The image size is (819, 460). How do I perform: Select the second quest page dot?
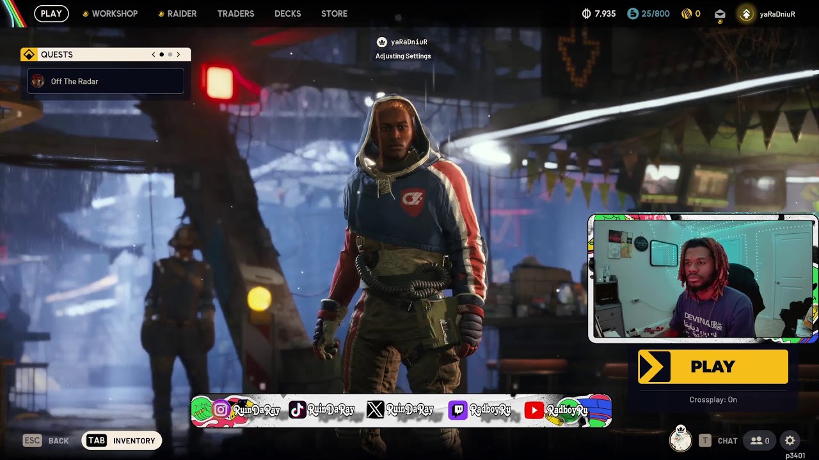[x=170, y=55]
